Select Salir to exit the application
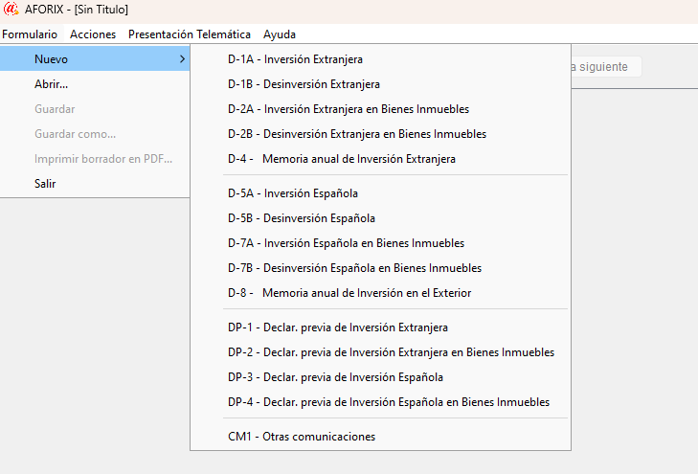The height and width of the screenshot is (474, 698). [45, 183]
